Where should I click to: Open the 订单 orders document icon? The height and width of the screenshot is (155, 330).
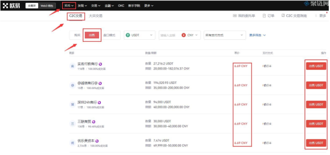point(264,16)
